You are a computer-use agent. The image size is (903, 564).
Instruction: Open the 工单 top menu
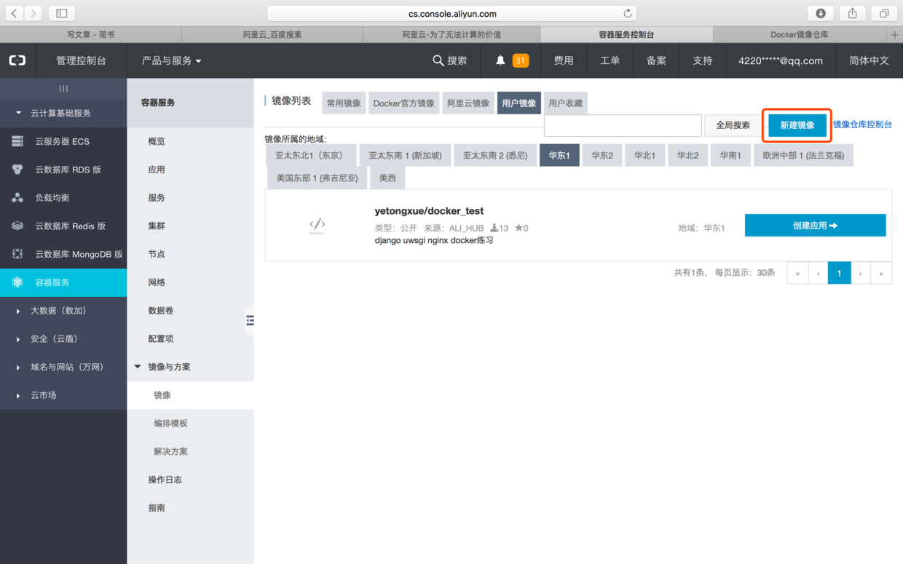[610, 60]
